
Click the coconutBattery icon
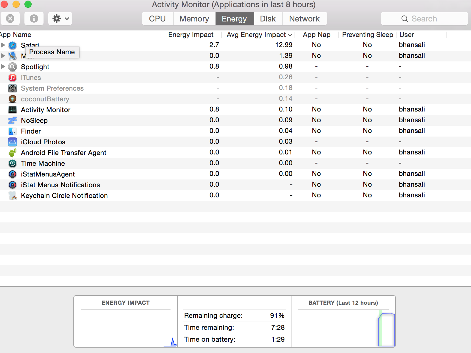[x=13, y=99]
